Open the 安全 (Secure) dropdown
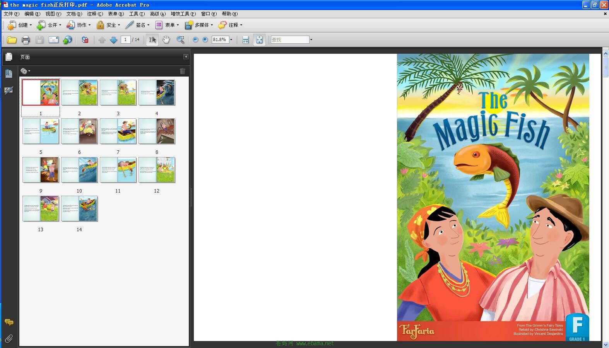609x348 pixels. pyautogui.click(x=108, y=25)
